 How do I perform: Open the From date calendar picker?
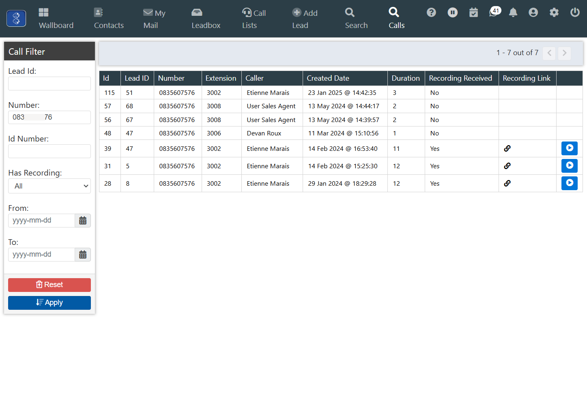pyautogui.click(x=83, y=221)
